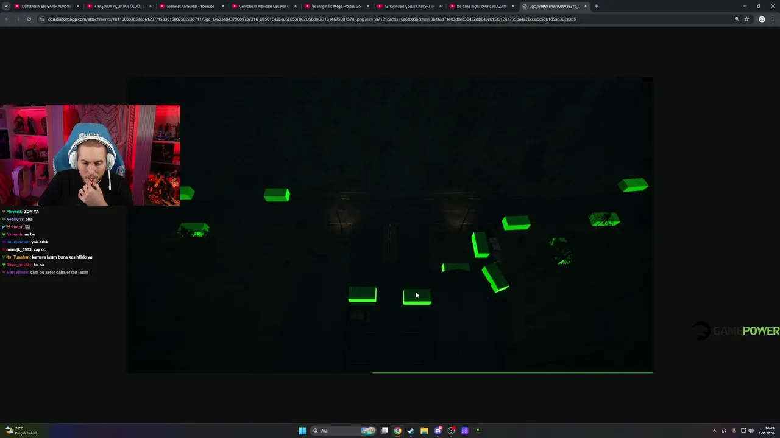The image size is (780, 438).
Task: Close the Çernobil'in Altındaki Canavar tab
Action: pyautogui.click(x=295, y=6)
